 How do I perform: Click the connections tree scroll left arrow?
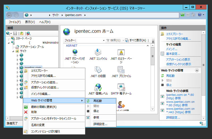(8, 118)
